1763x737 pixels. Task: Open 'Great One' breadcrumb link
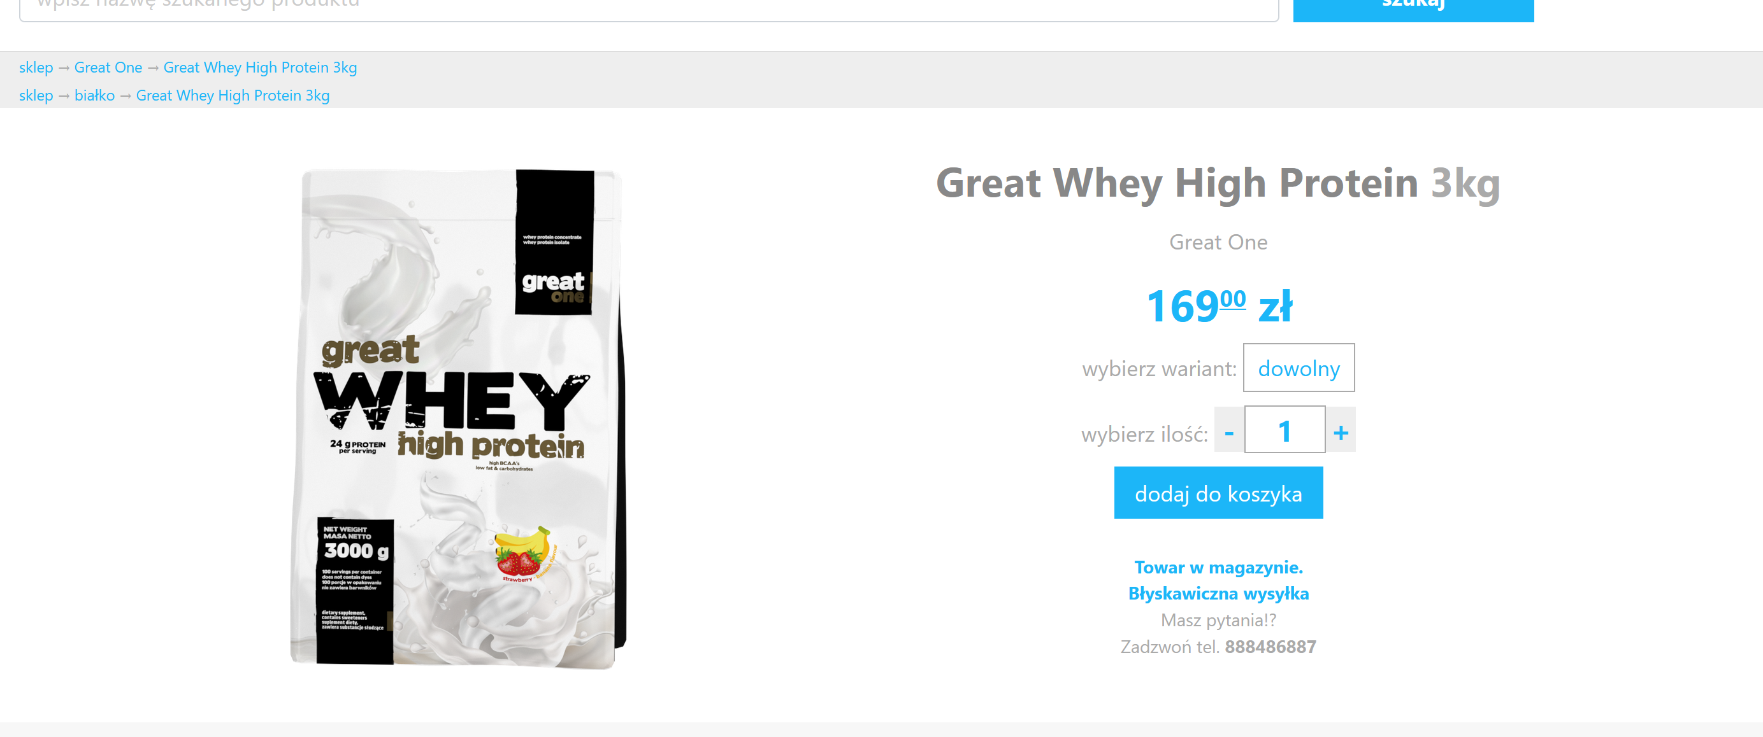coord(108,67)
